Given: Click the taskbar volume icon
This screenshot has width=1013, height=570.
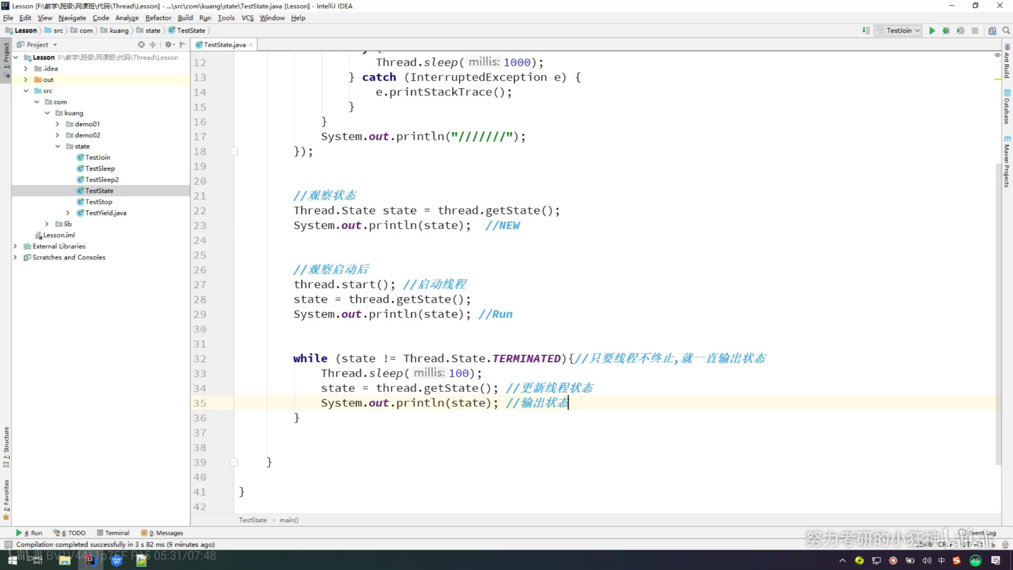Looking at the screenshot, I should (x=926, y=560).
